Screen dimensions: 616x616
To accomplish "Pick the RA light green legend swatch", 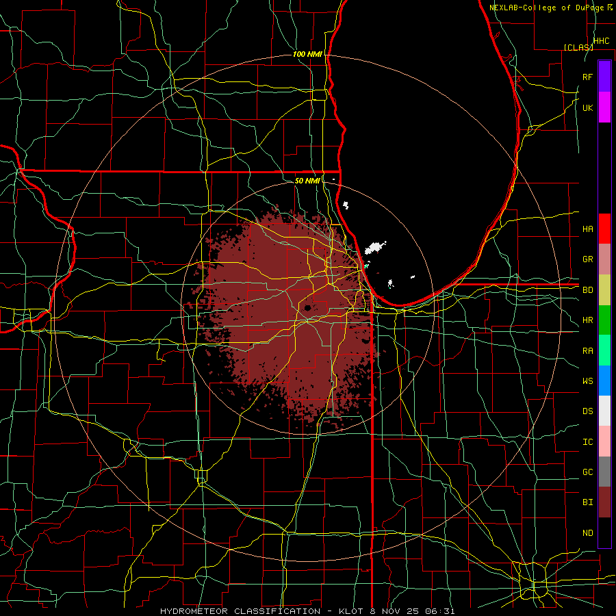I will point(604,350).
